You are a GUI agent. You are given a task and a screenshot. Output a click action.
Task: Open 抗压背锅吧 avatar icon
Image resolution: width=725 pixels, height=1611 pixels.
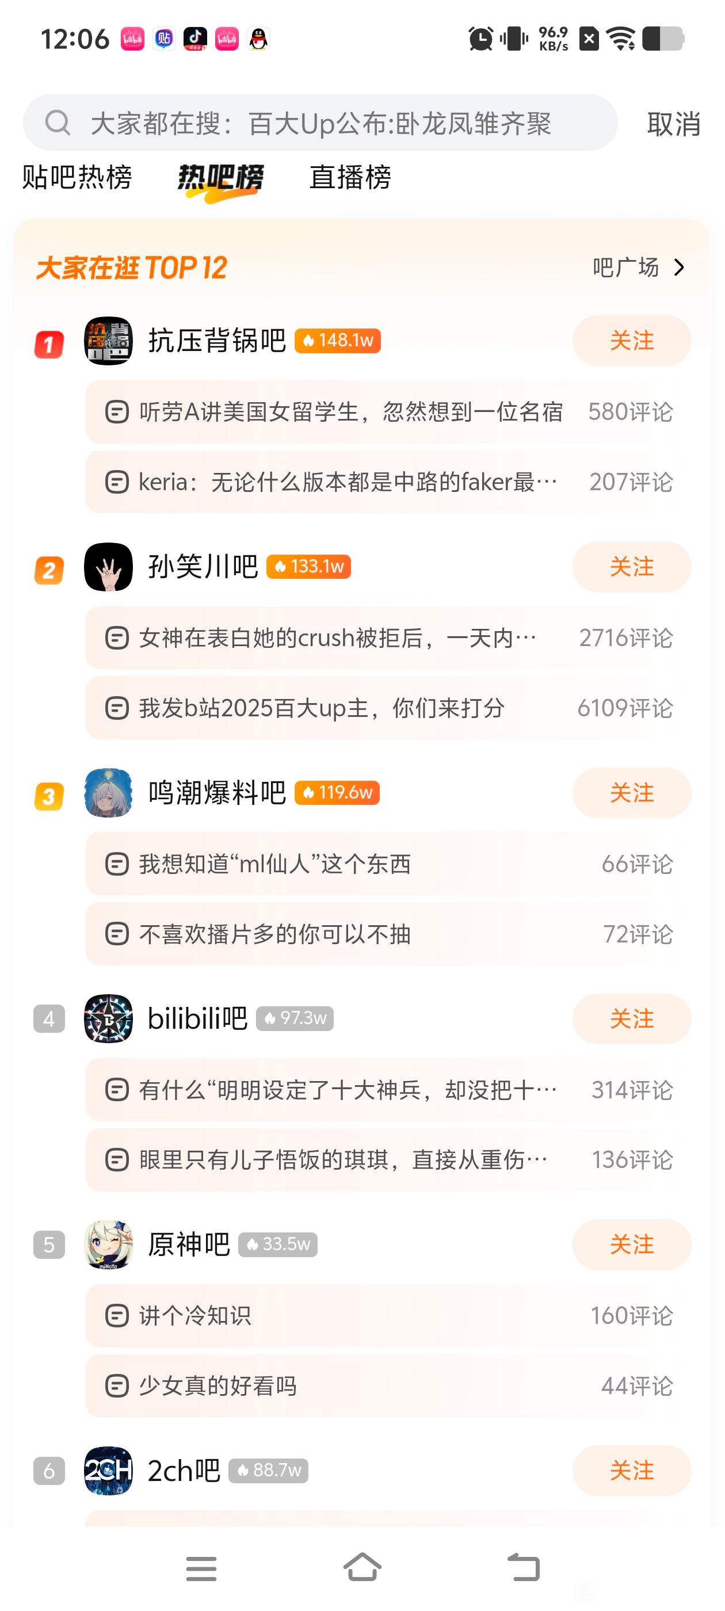(108, 341)
